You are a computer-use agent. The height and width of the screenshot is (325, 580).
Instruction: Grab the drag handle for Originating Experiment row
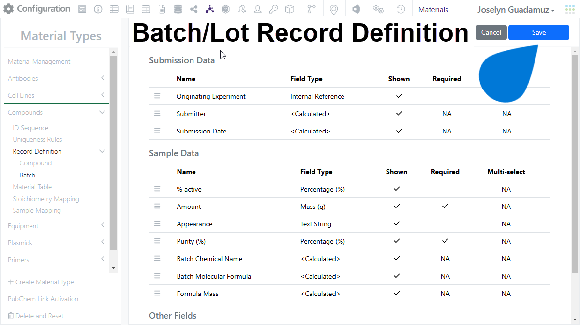[157, 96]
